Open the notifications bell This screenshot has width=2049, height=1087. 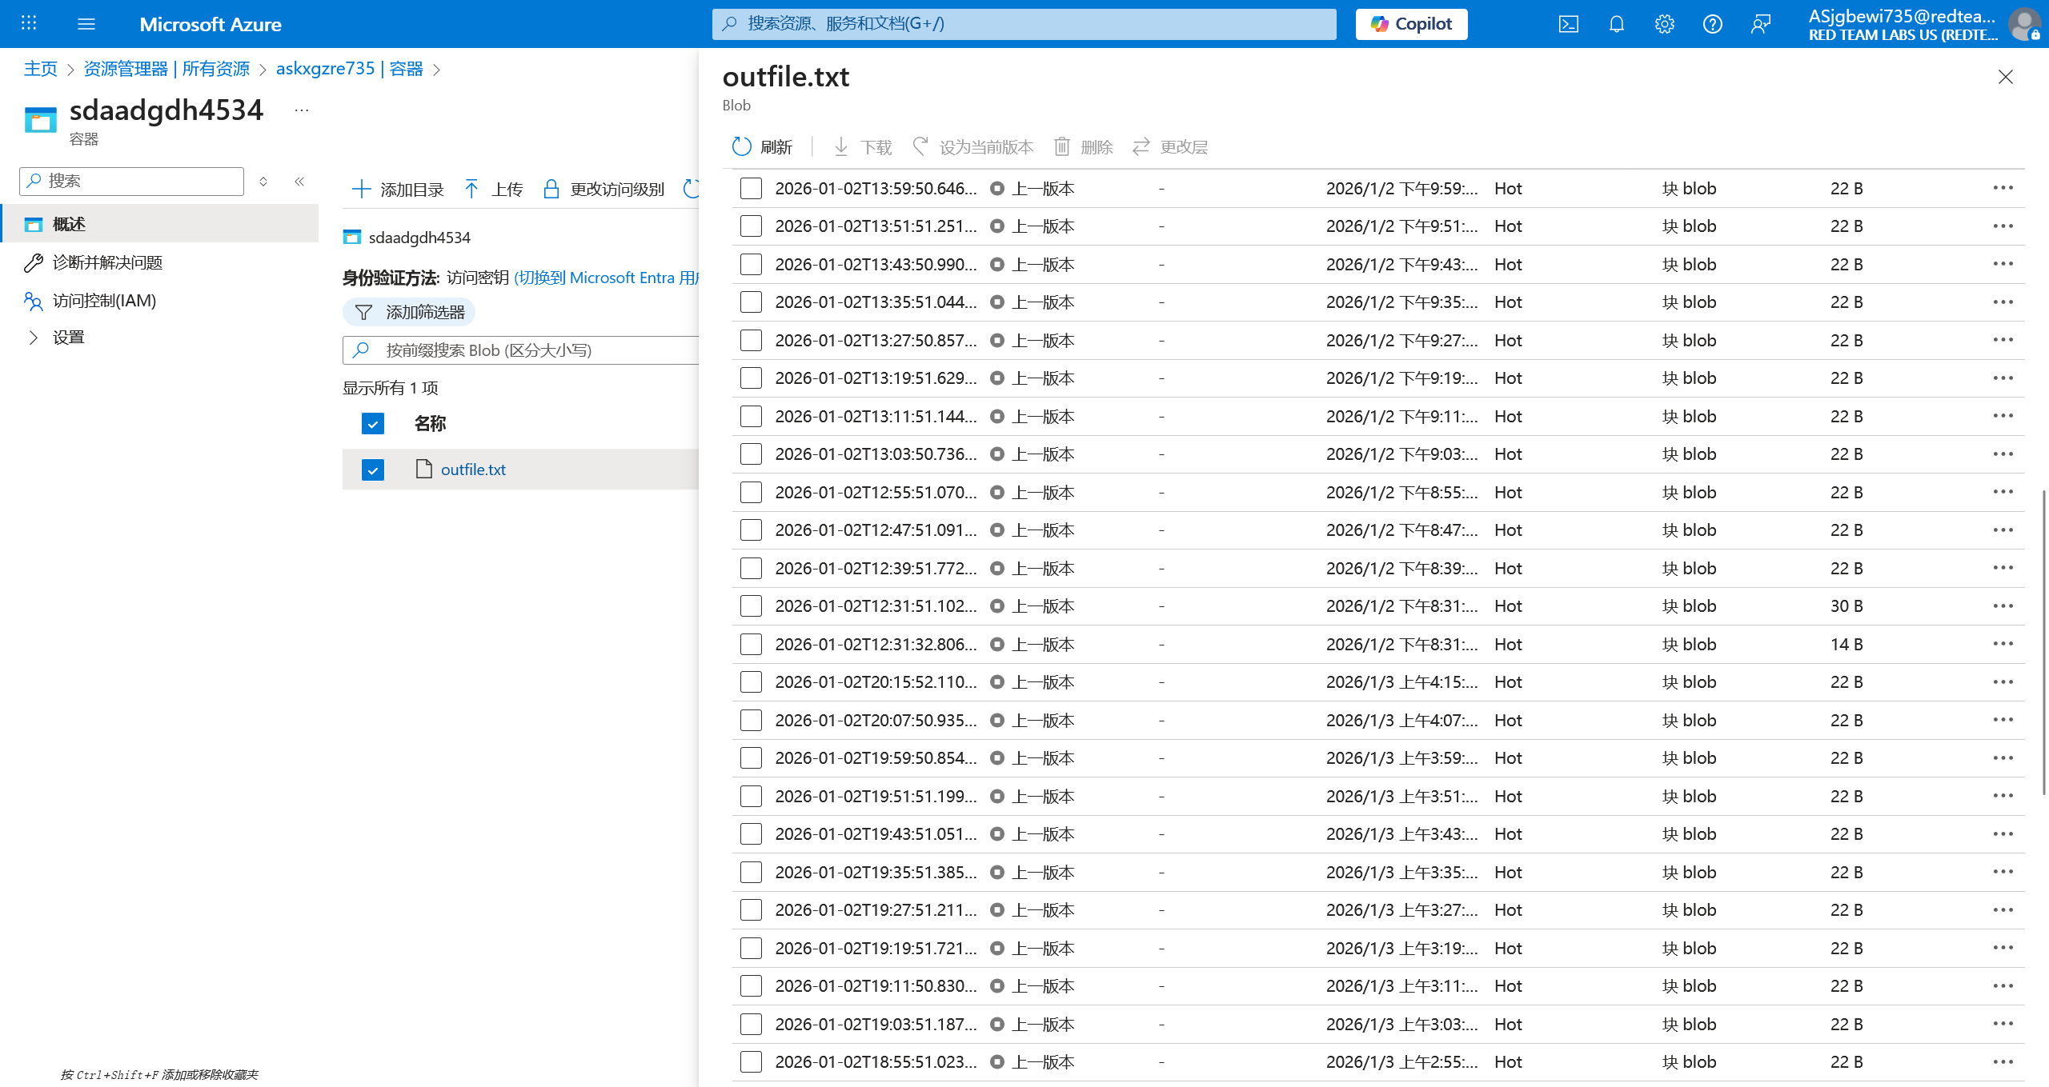coord(1616,24)
